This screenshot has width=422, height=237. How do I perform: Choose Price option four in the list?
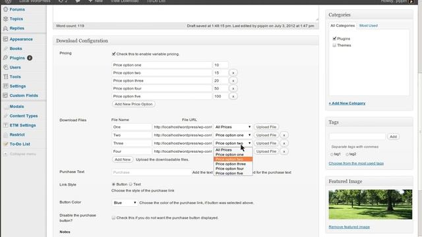pyautogui.click(x=233, y=169)
